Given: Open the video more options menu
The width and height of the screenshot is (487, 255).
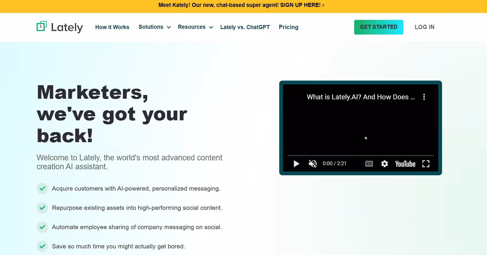Looking at the screenshot, I should [x=424, y=97].
